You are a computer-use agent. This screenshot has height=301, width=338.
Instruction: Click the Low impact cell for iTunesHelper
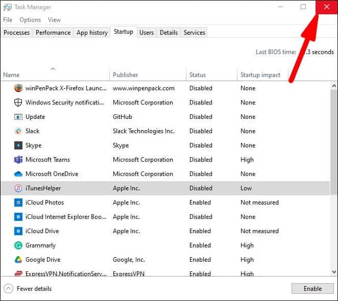pos(246,188)
